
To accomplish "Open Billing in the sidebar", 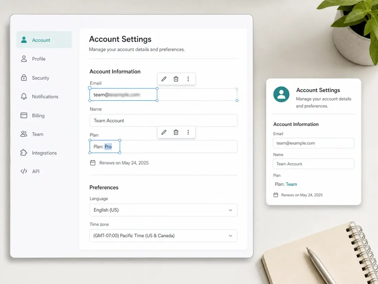I will (44, 115).
